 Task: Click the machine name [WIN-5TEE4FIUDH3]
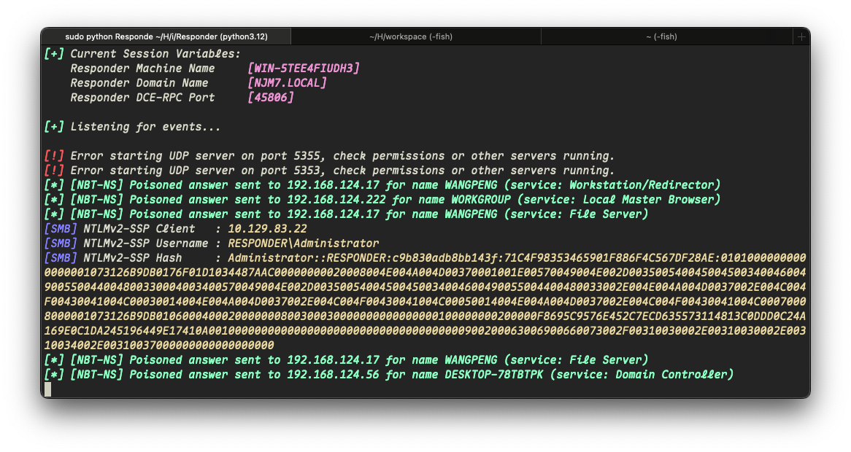(304, 69)
